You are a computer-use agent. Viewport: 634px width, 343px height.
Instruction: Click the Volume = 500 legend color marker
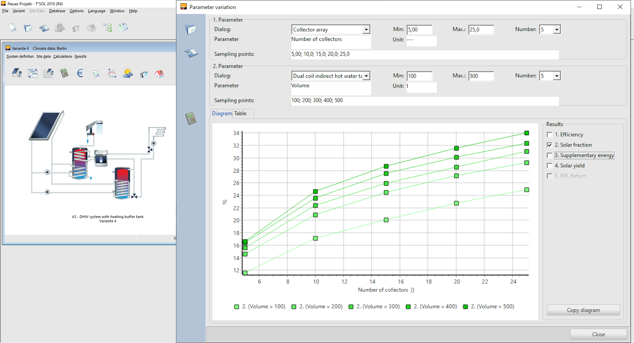465,307
